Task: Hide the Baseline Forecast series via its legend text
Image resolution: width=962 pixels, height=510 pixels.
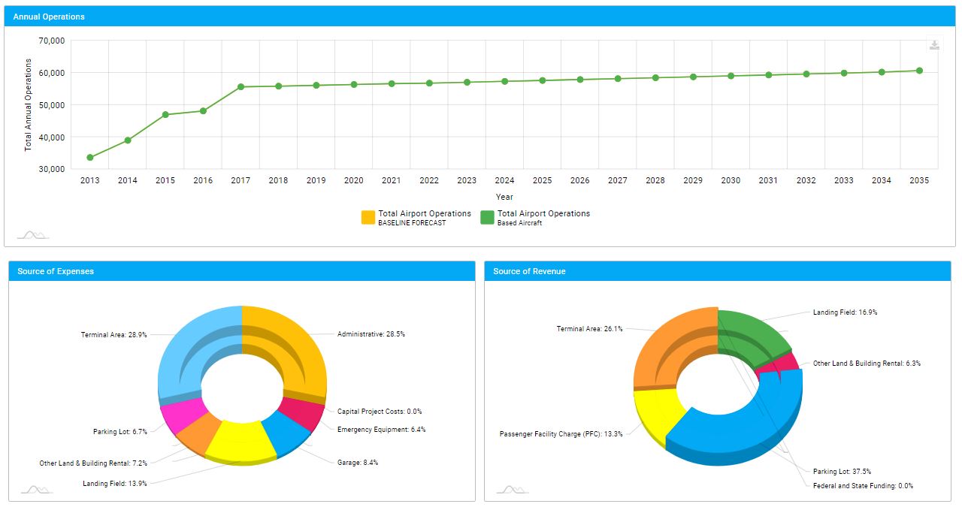Action: point(424,214)
